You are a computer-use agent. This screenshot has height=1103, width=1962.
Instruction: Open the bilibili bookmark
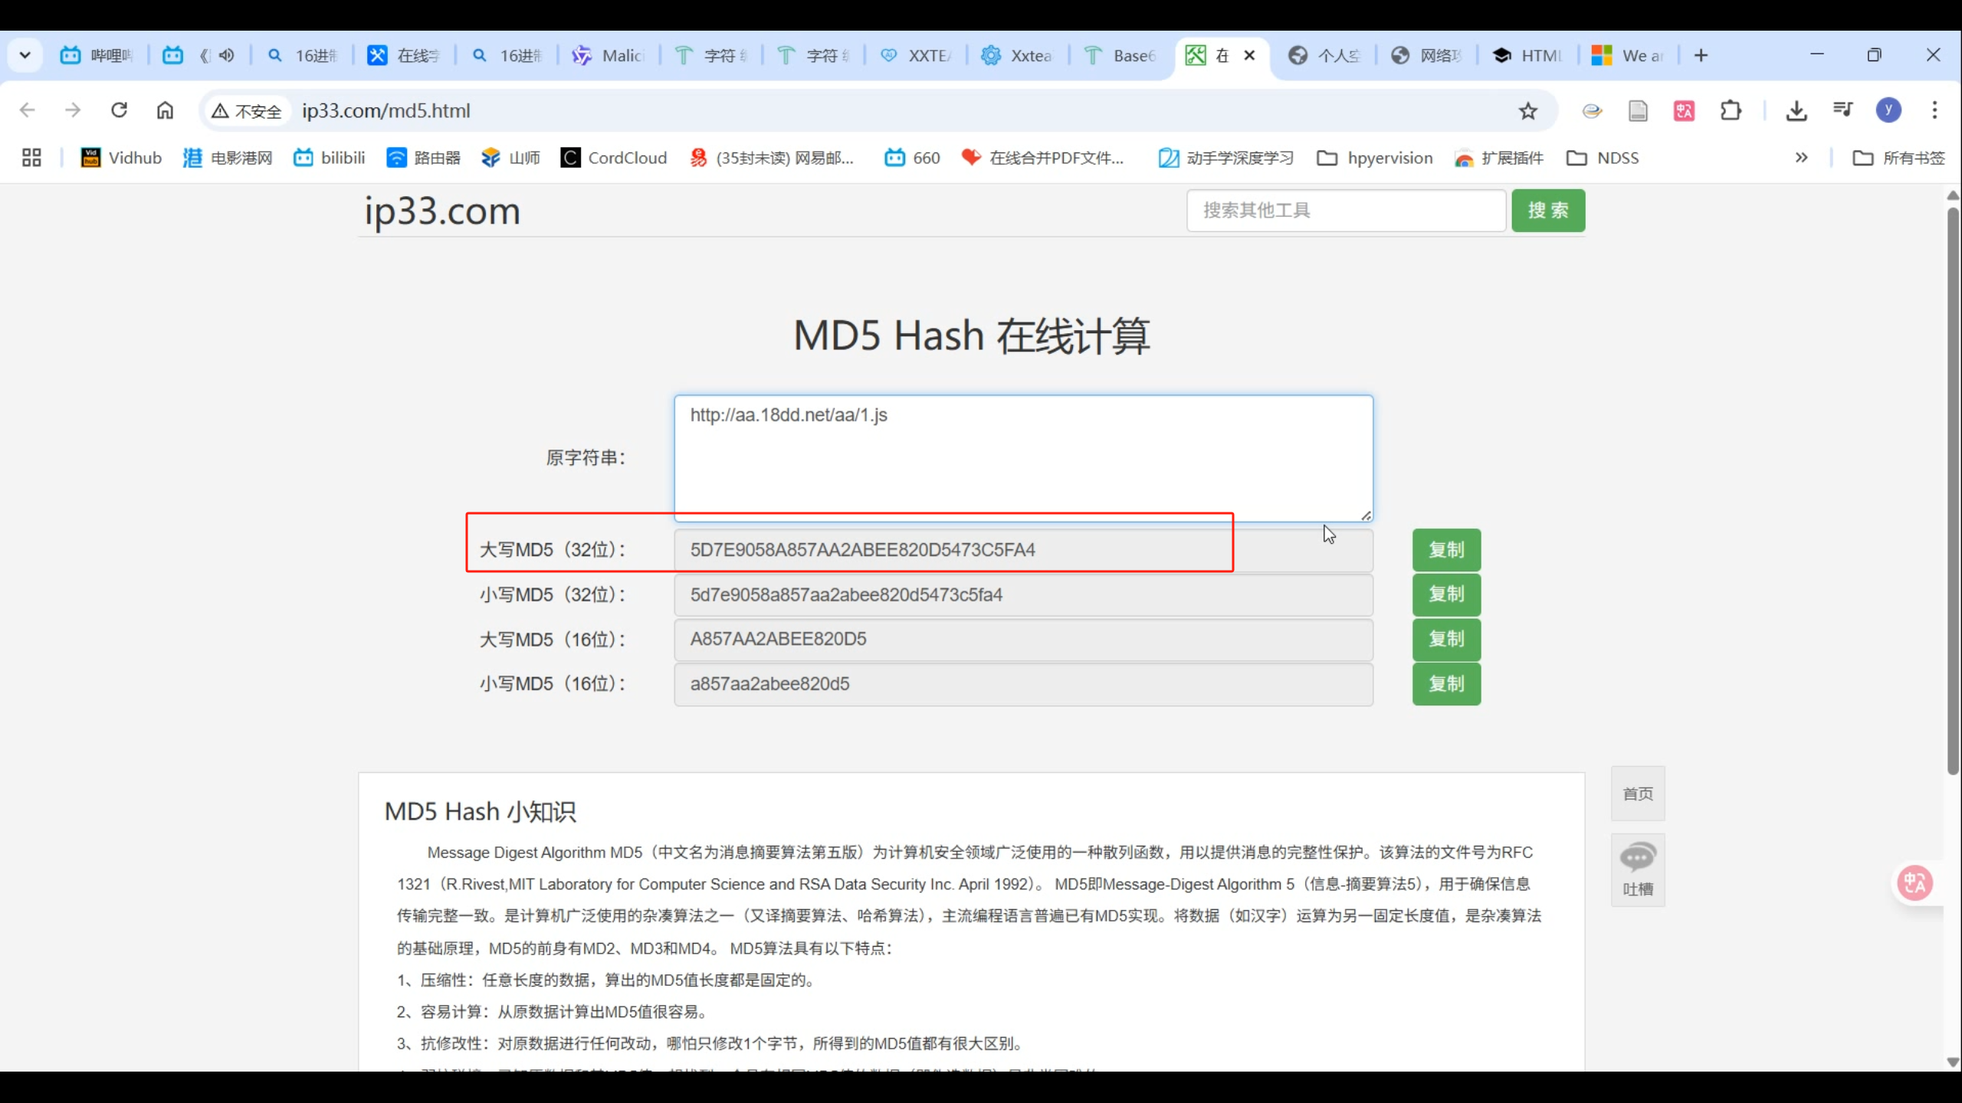(x=330, y=158)
